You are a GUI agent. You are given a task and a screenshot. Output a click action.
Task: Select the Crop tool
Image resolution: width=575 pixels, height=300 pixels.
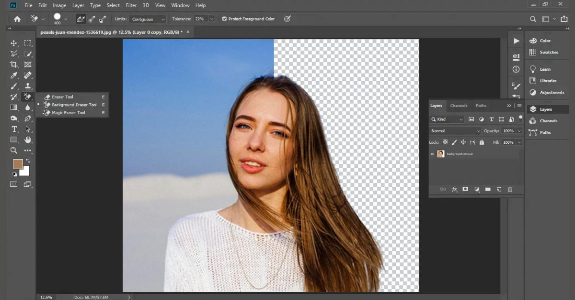[14, 64]
